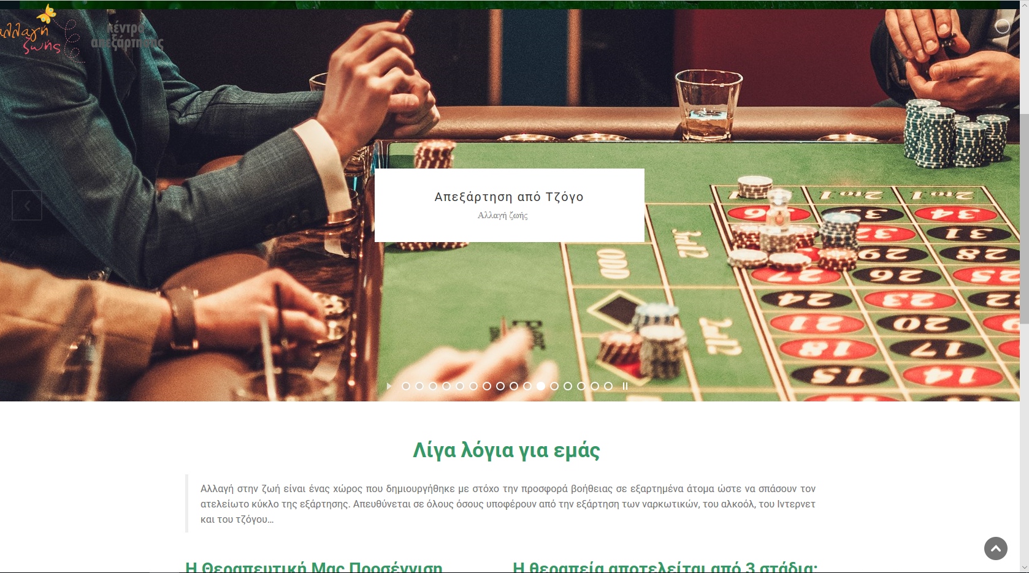Click the scrollbar down arrow
Viewport: 1029px width, 573px height.
click(x=1024, y=567)
